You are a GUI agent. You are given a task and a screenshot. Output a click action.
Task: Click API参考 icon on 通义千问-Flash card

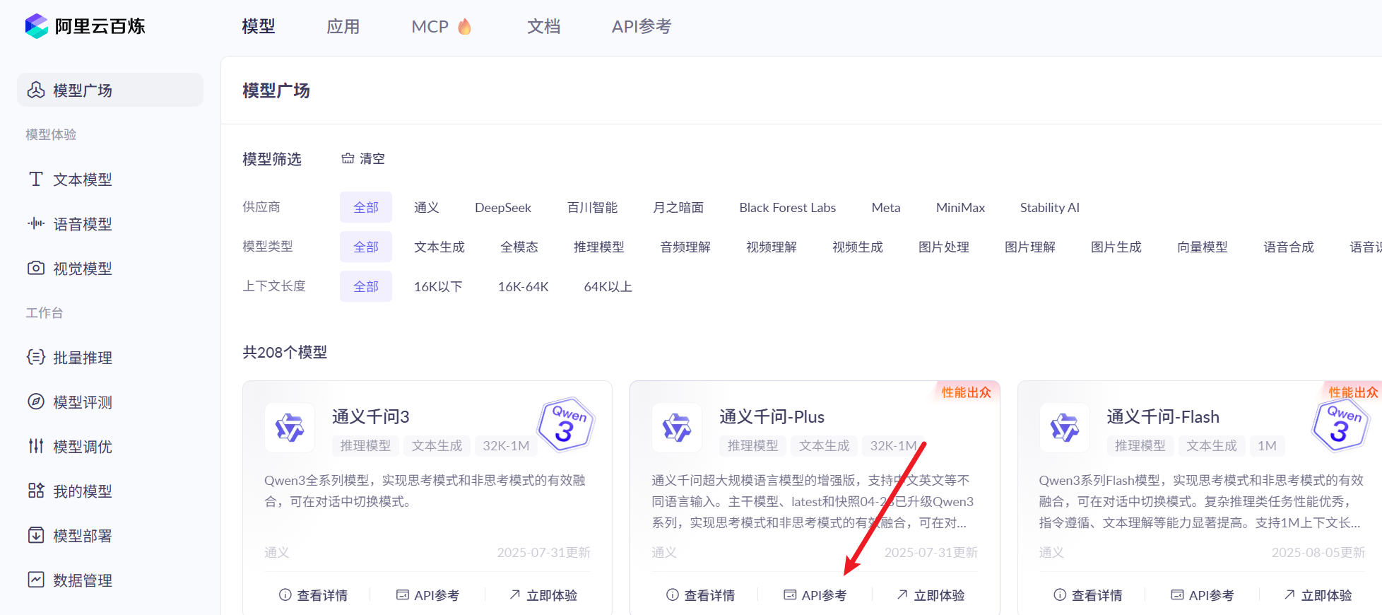pos(1178,595)
